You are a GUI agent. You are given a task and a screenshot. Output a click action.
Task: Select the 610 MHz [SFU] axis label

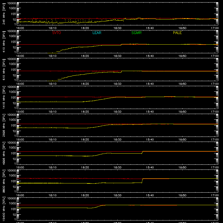click(x=4, y=69)
